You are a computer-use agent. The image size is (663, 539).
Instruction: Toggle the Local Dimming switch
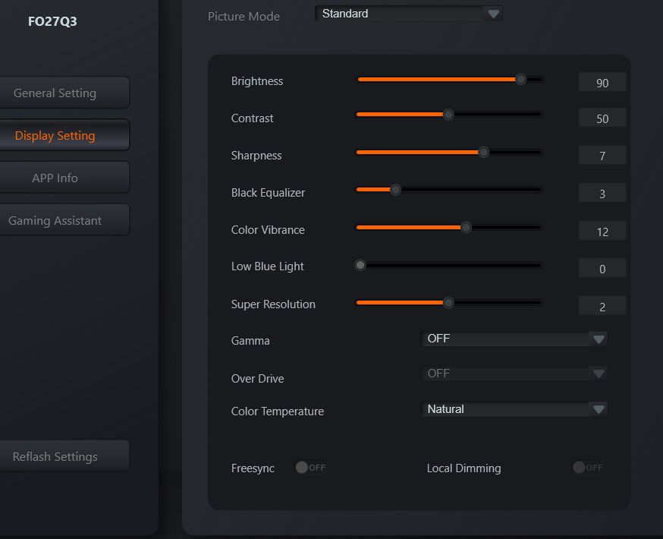588,468
